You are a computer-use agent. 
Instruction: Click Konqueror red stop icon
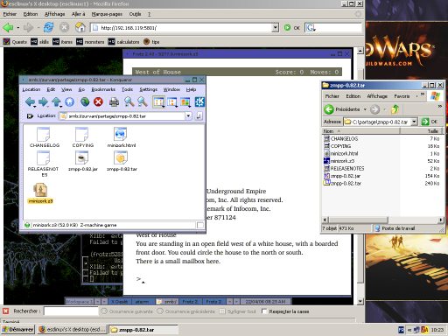[98, 101]
